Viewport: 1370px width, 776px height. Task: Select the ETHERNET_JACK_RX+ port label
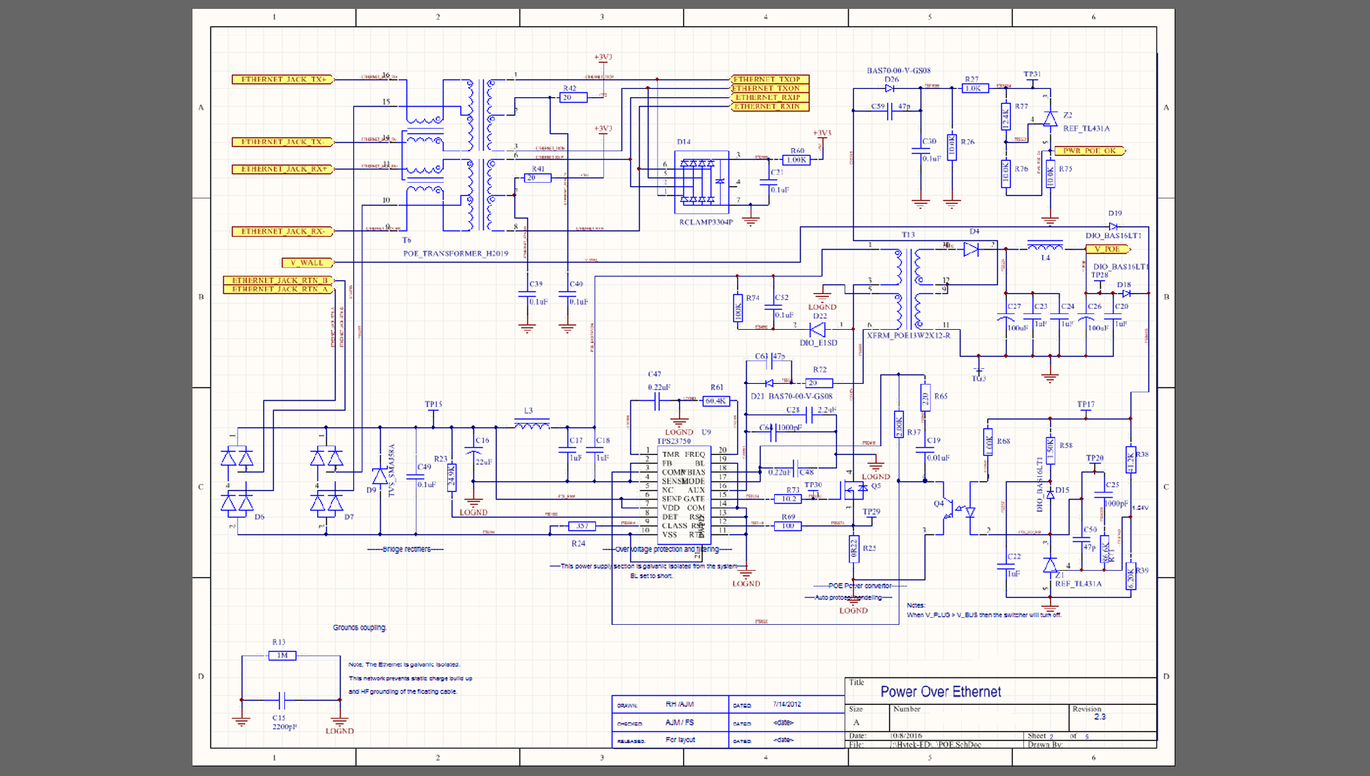[283, 169]
